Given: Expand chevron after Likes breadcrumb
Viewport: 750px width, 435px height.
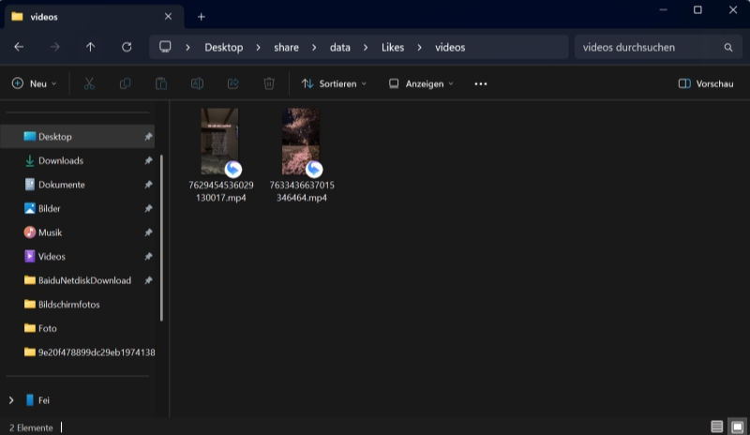Looking at the screenshot, I should (x=419, y=48).
